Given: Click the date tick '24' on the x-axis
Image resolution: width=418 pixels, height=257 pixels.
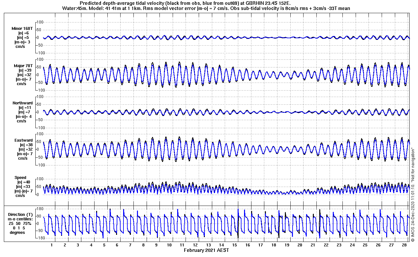Looking at the screenshot, I should 352,245.
